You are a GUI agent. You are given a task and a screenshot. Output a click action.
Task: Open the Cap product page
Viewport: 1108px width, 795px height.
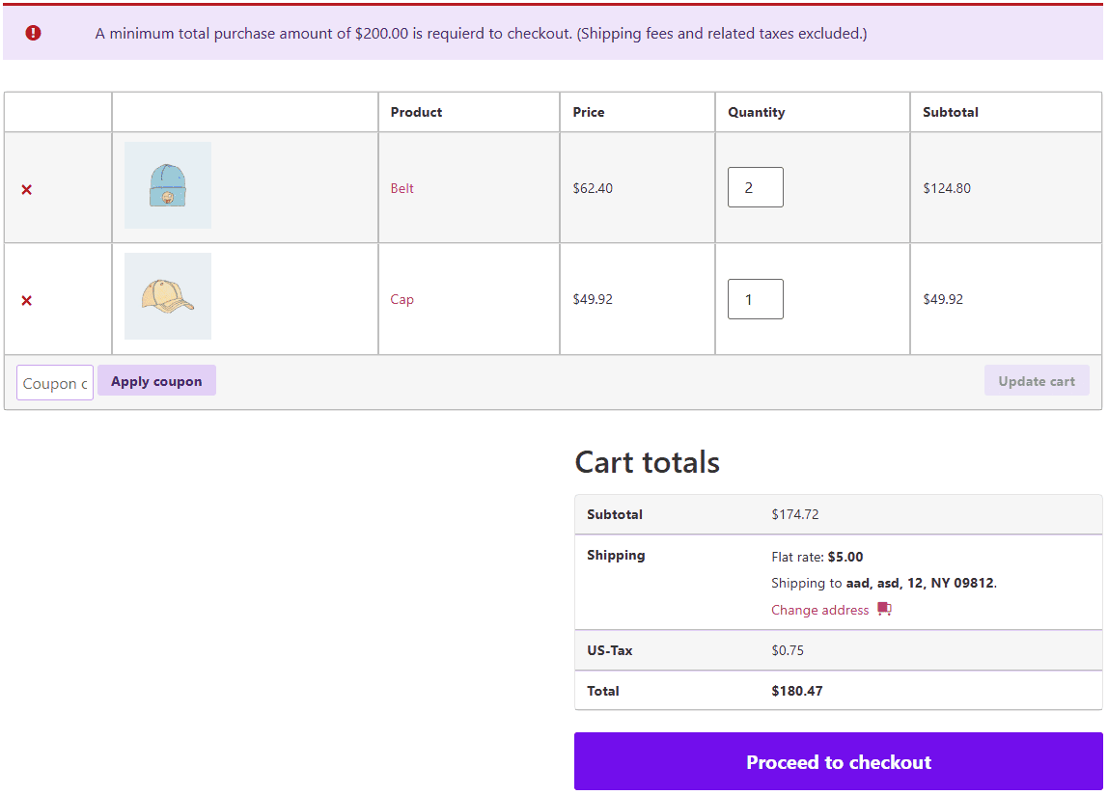pos(402,299)
